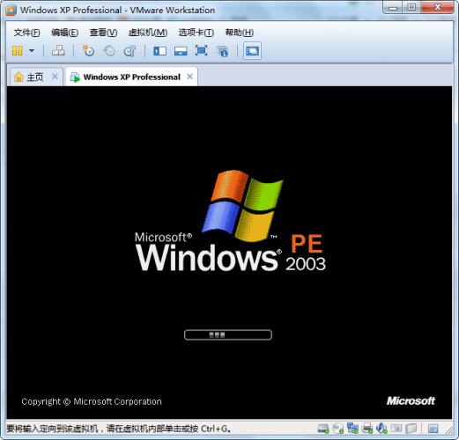Toggle the library sidebar view icon

coord(159,51)
